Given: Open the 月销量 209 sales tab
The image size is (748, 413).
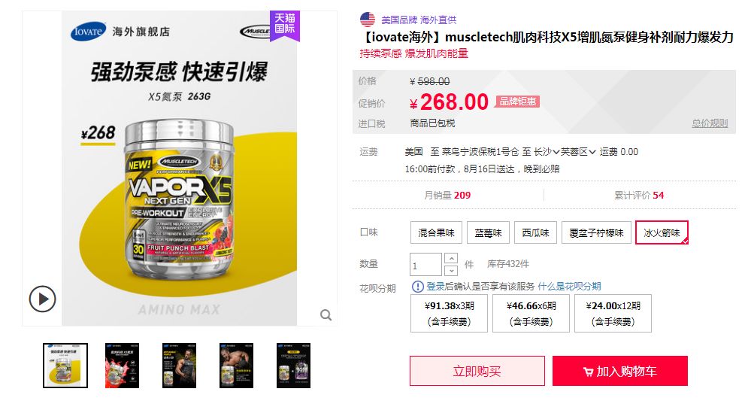Looking at the screenshot, I should [447, 195].
